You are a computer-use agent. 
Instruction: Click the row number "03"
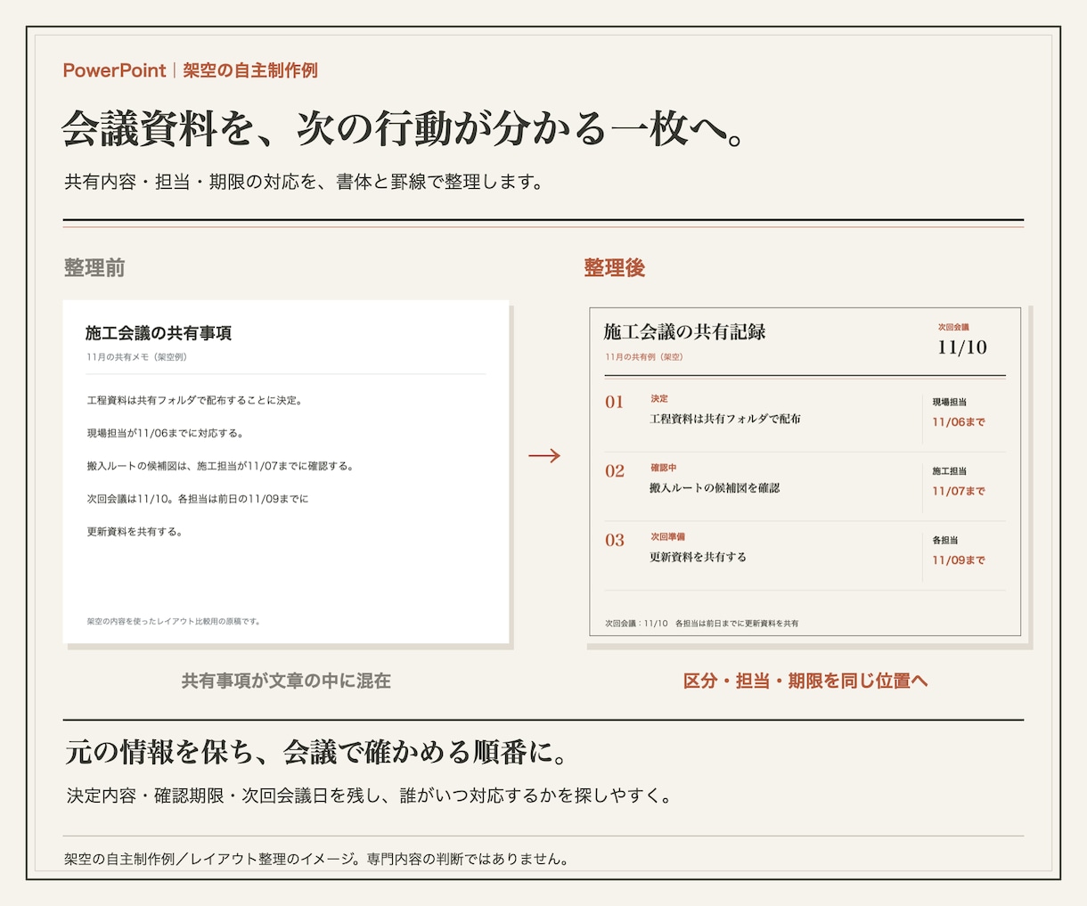[615, 541]
